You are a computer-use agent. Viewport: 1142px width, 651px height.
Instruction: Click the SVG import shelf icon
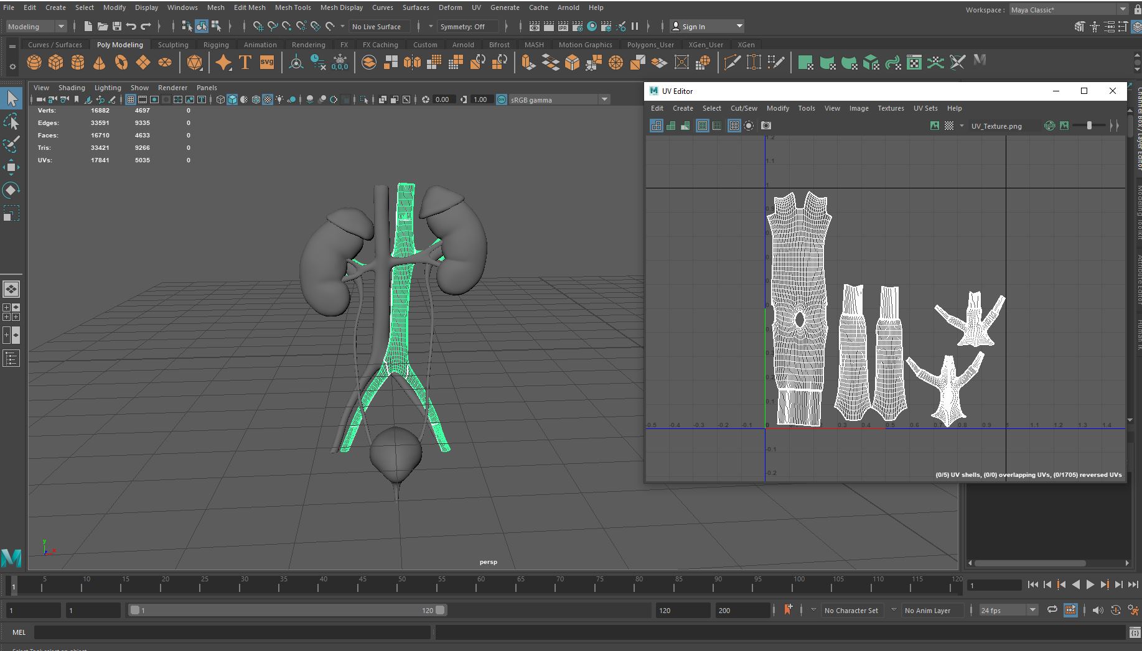pos(267,63)
